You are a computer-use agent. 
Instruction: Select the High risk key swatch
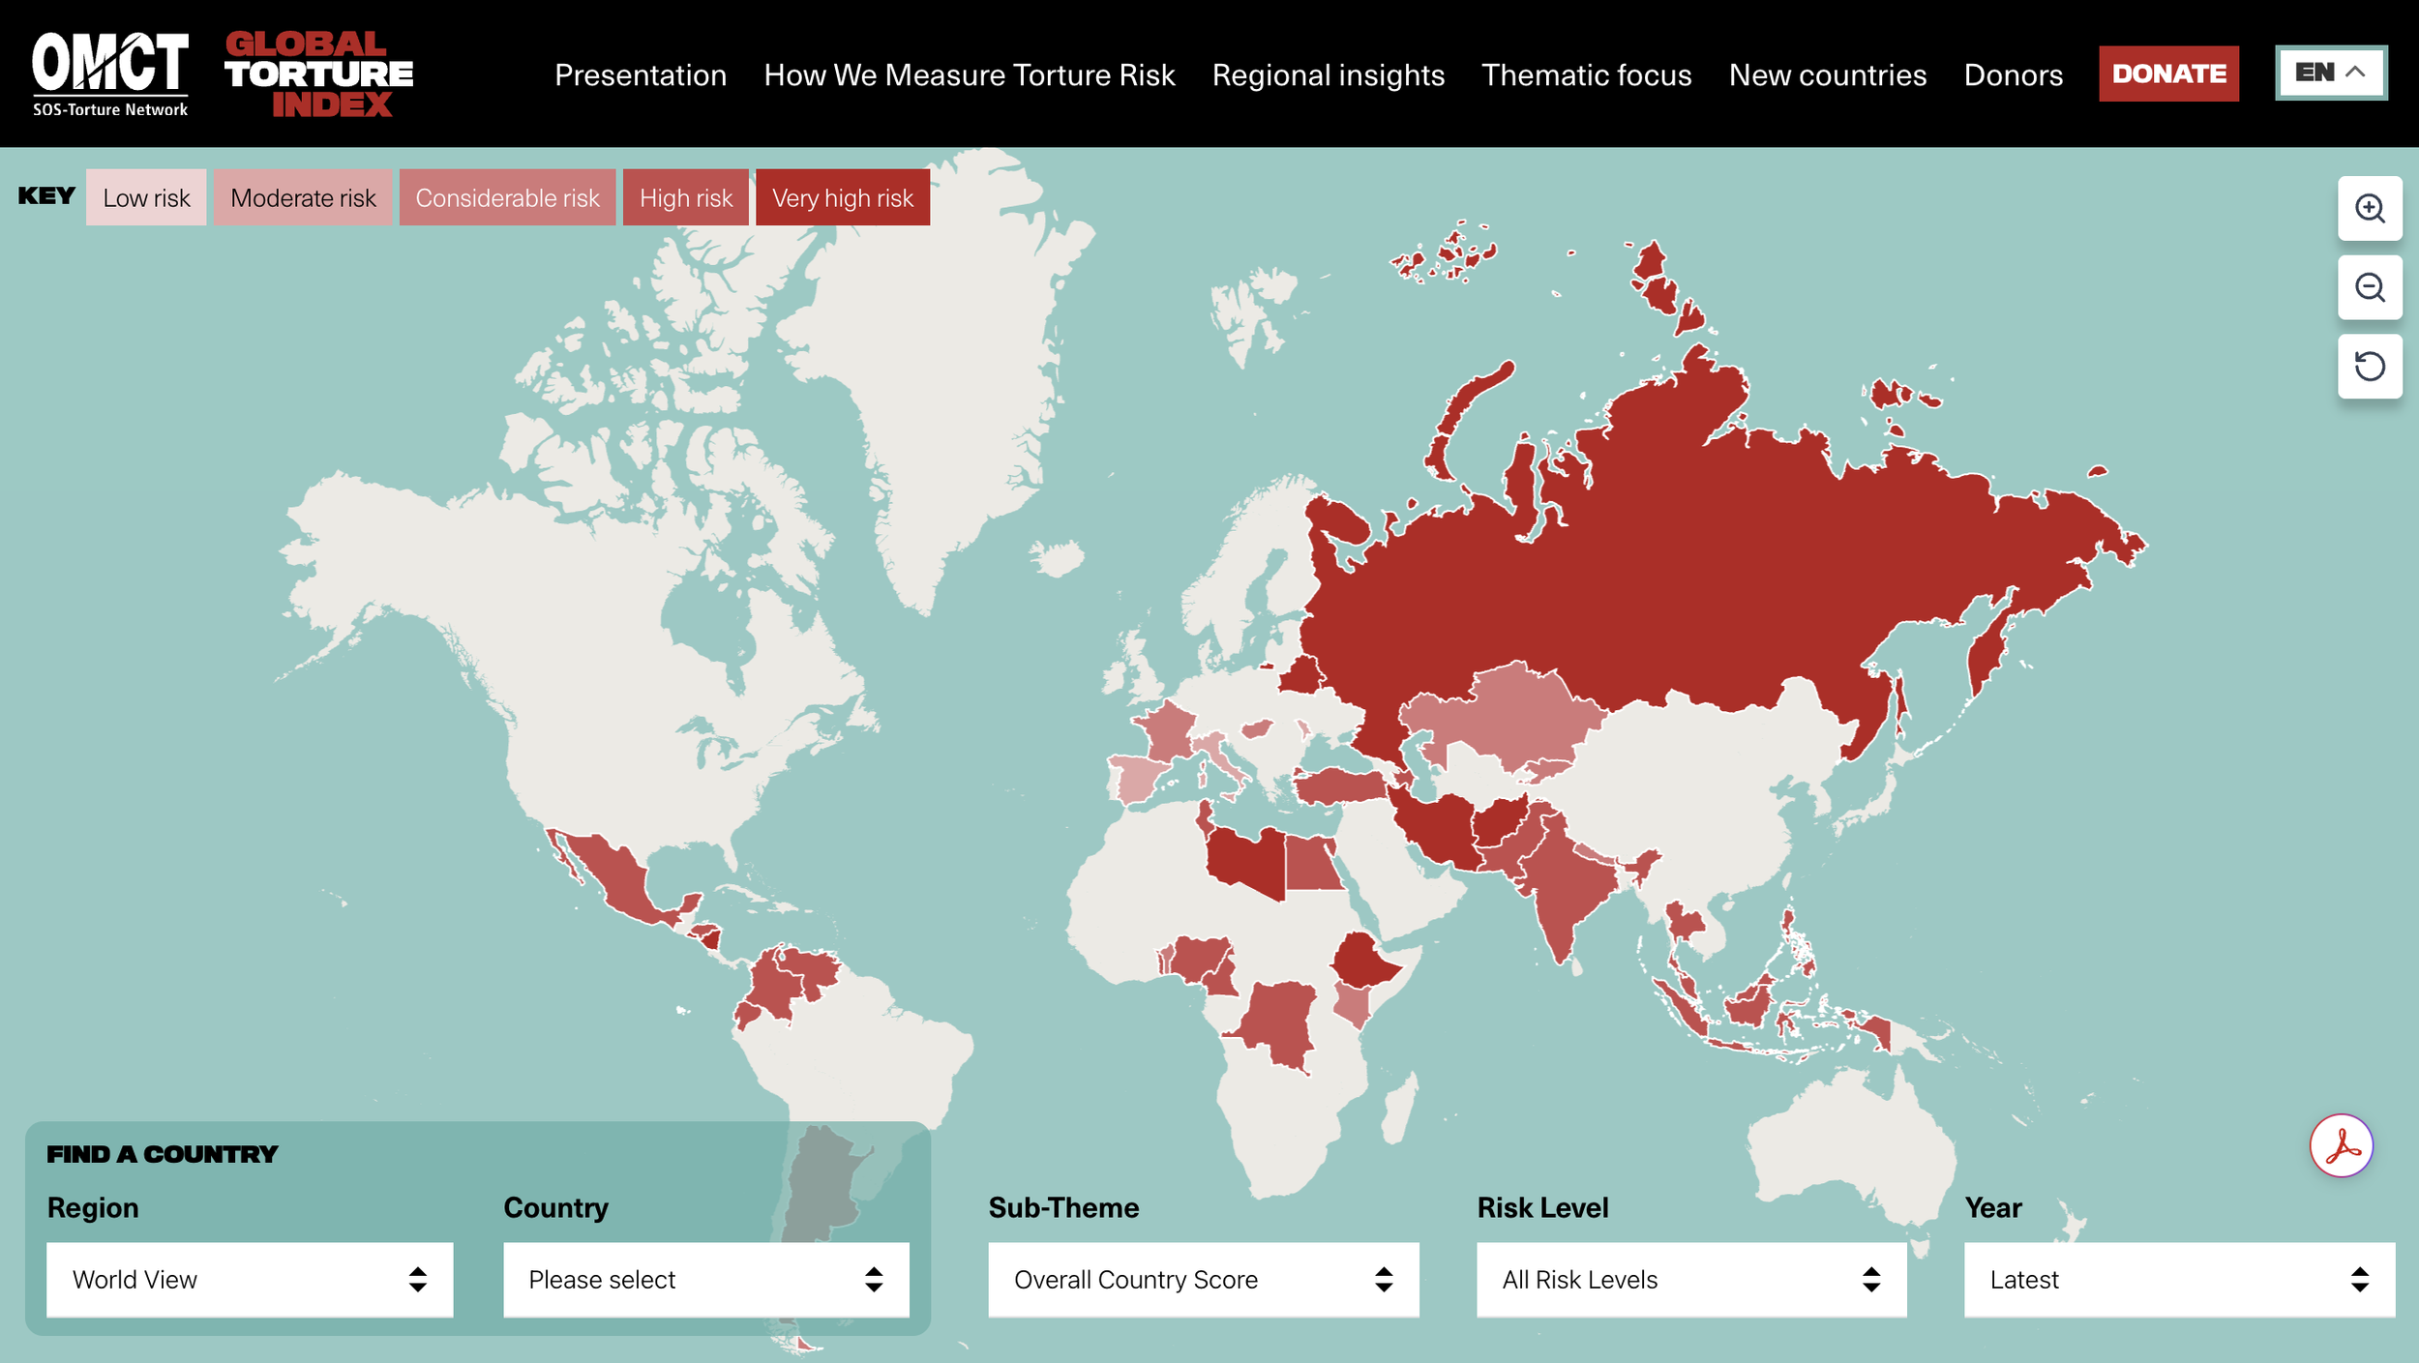coord(686,197)
